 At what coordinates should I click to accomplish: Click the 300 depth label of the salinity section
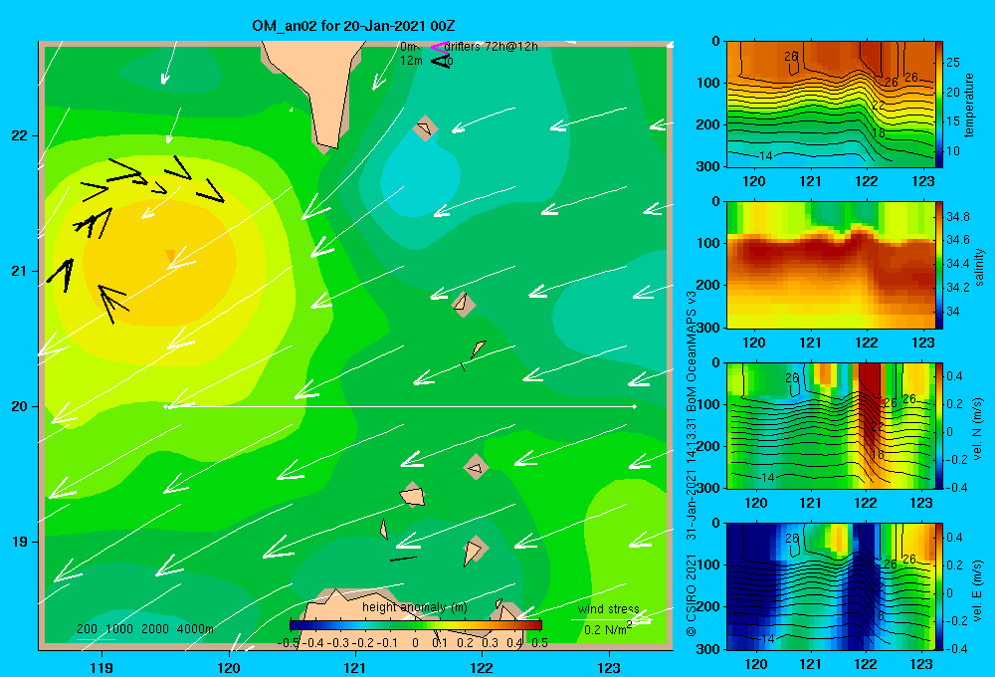tap(708, 328)
